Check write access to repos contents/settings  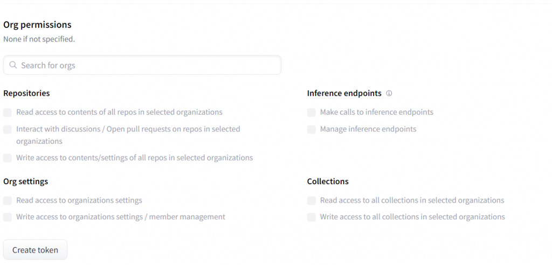8,158
